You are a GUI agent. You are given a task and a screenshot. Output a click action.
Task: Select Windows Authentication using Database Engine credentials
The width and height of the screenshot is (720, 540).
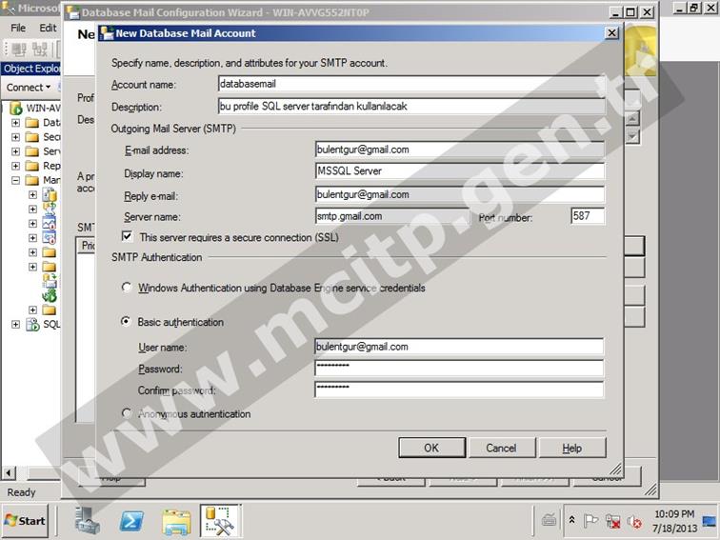point(127,287)
